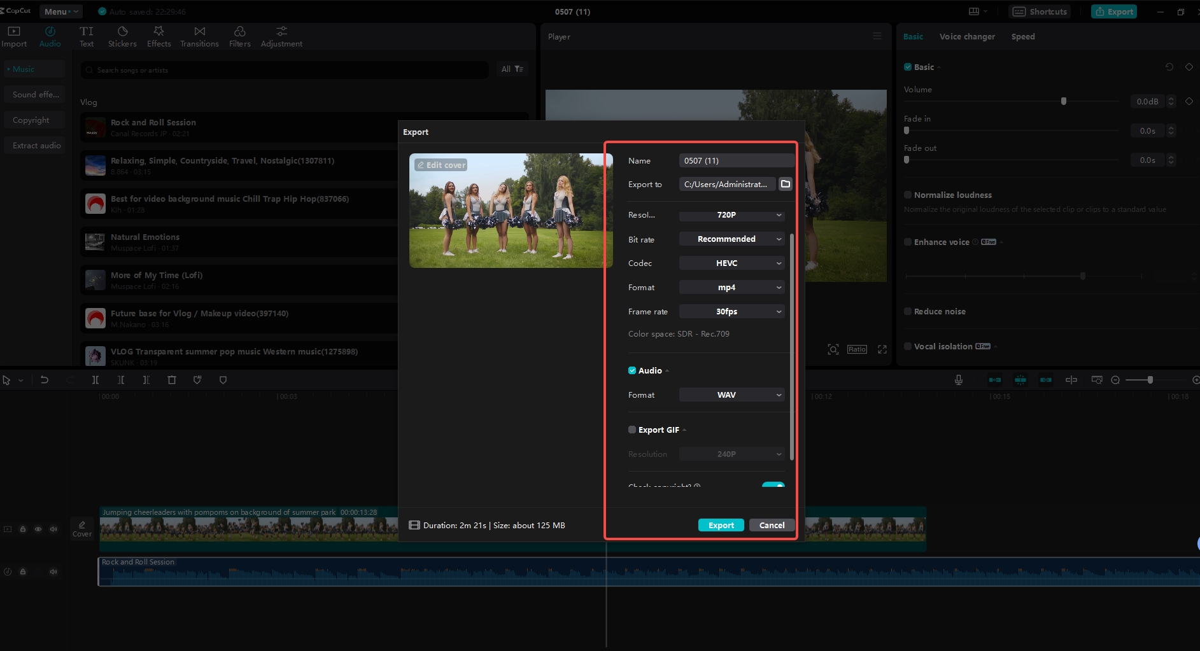This screenshot has height=651, width=1200.
Task: Lock the Rock and Roll Session audio track
Action: 23,571
